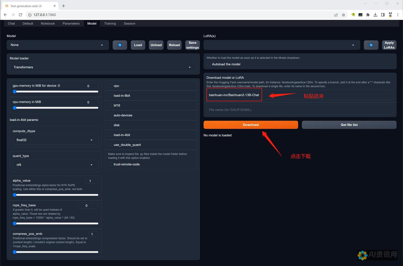
Task: Click cpu-memory numeric value box
Action: click(90, 102)
